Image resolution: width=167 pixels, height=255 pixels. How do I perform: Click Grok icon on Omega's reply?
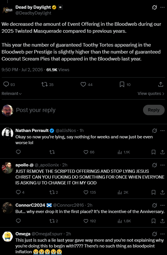[x=155, y=234]
